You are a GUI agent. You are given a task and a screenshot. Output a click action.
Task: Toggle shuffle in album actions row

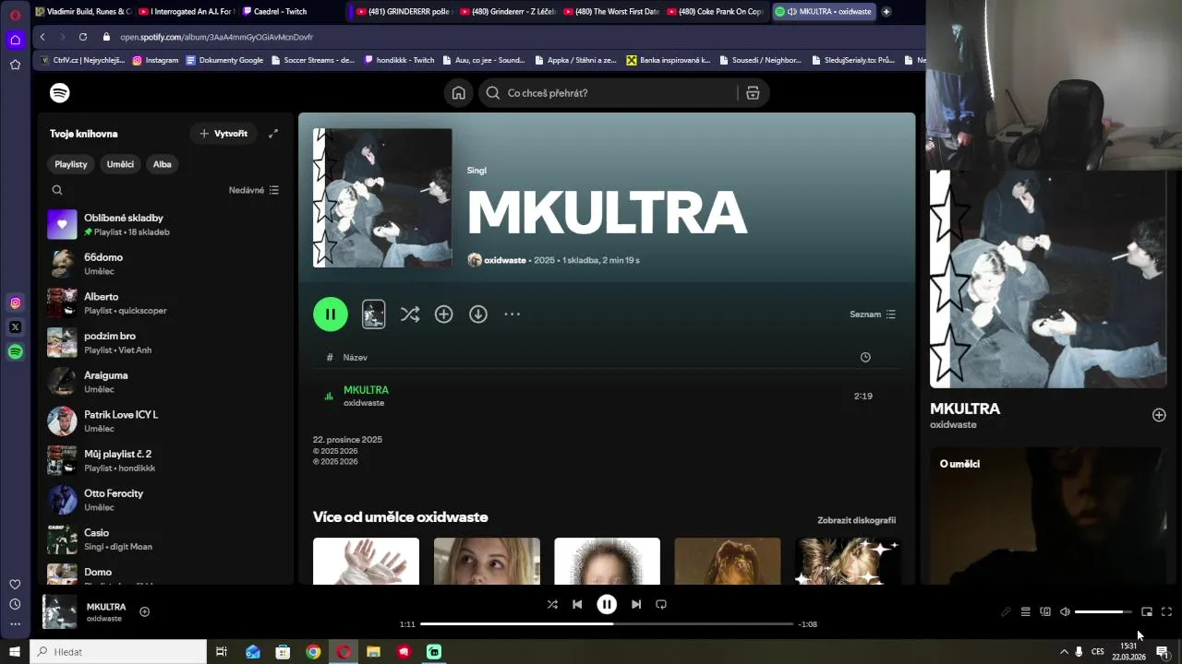[x=410, y=314]
